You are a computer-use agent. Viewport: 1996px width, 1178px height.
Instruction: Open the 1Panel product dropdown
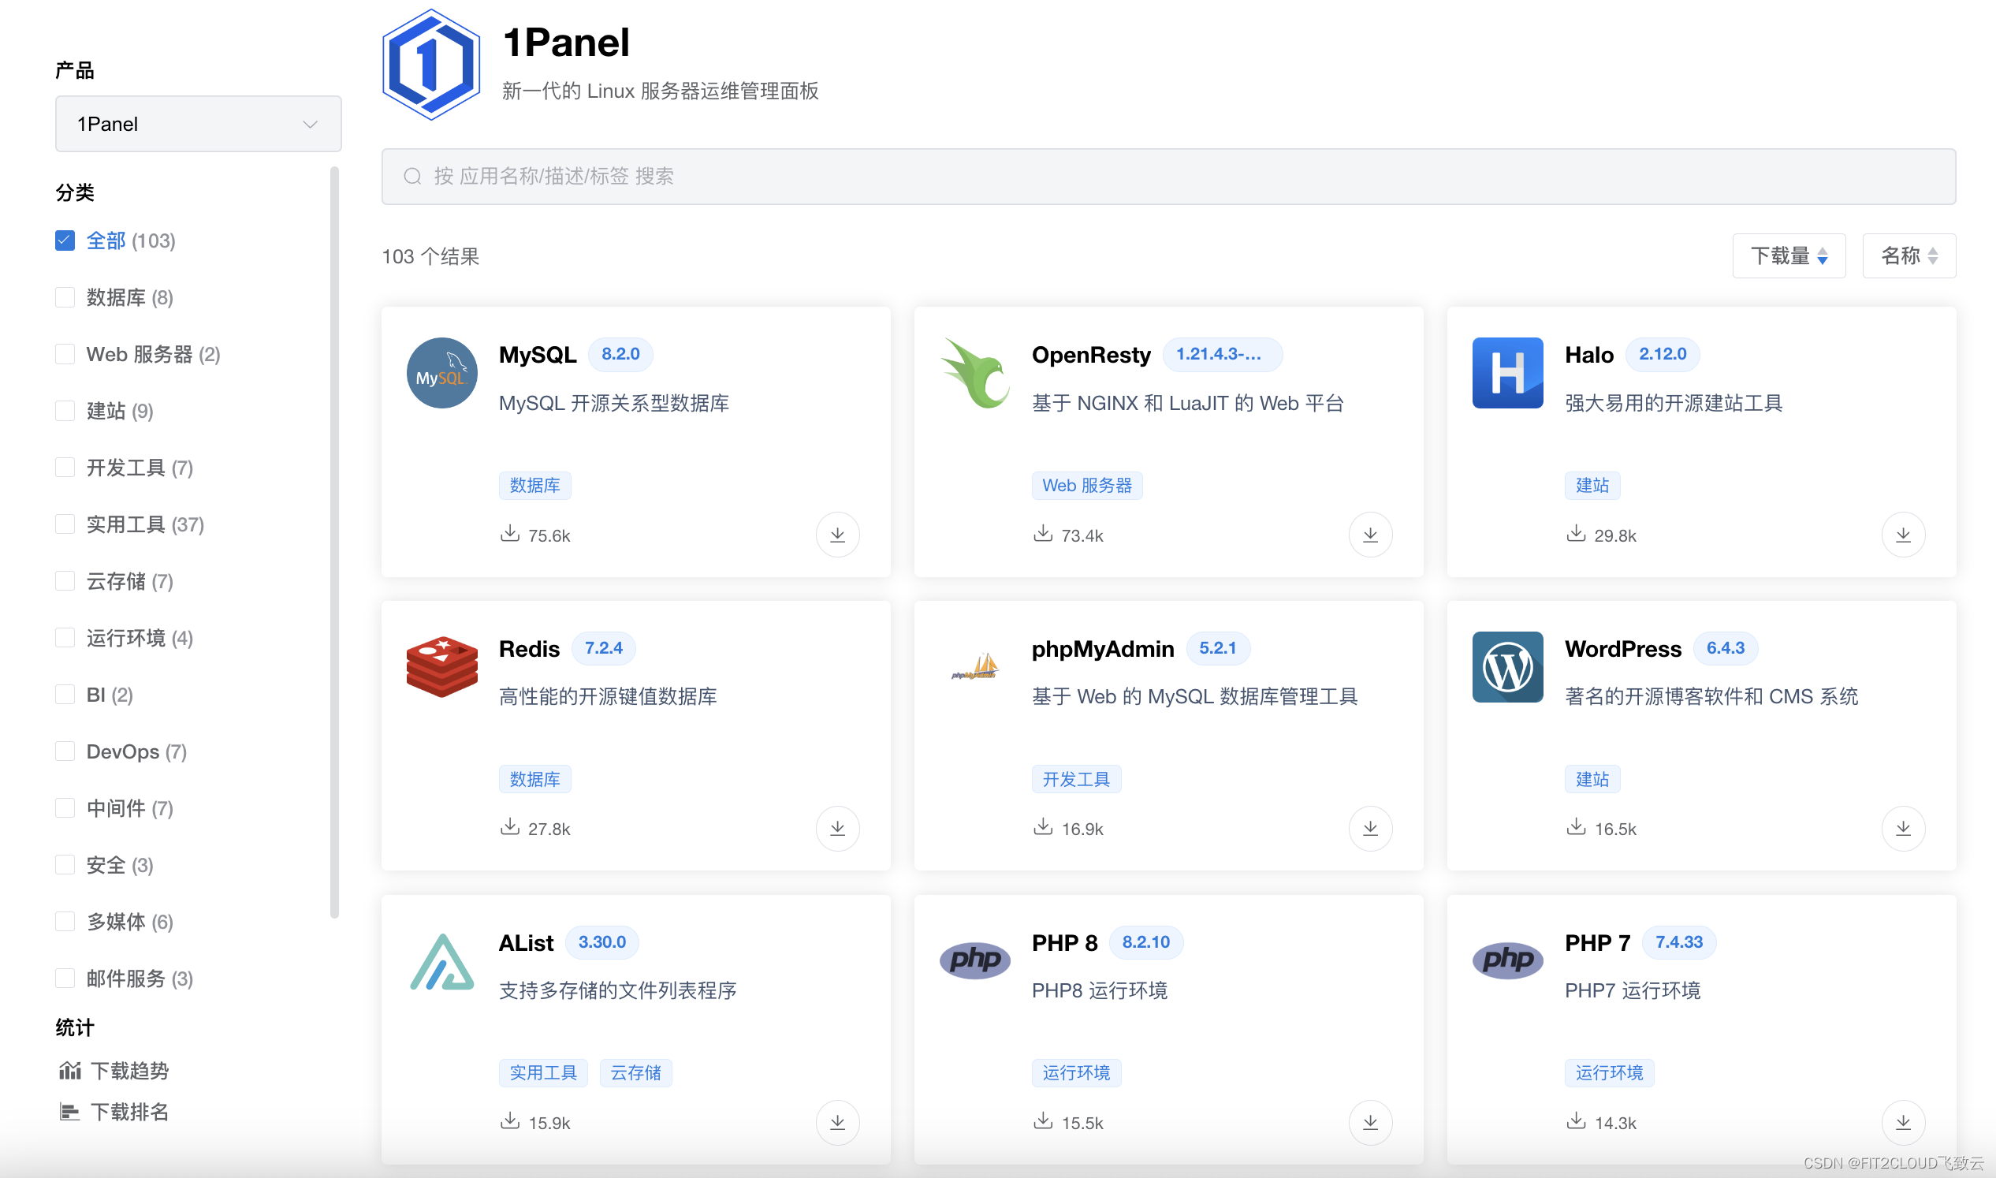[199, 124]
